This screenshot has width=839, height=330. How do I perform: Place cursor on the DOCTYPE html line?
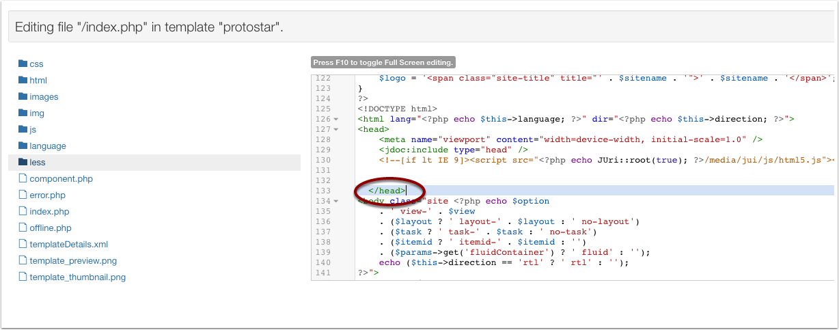pyautogui.click(x=397, y=109)
